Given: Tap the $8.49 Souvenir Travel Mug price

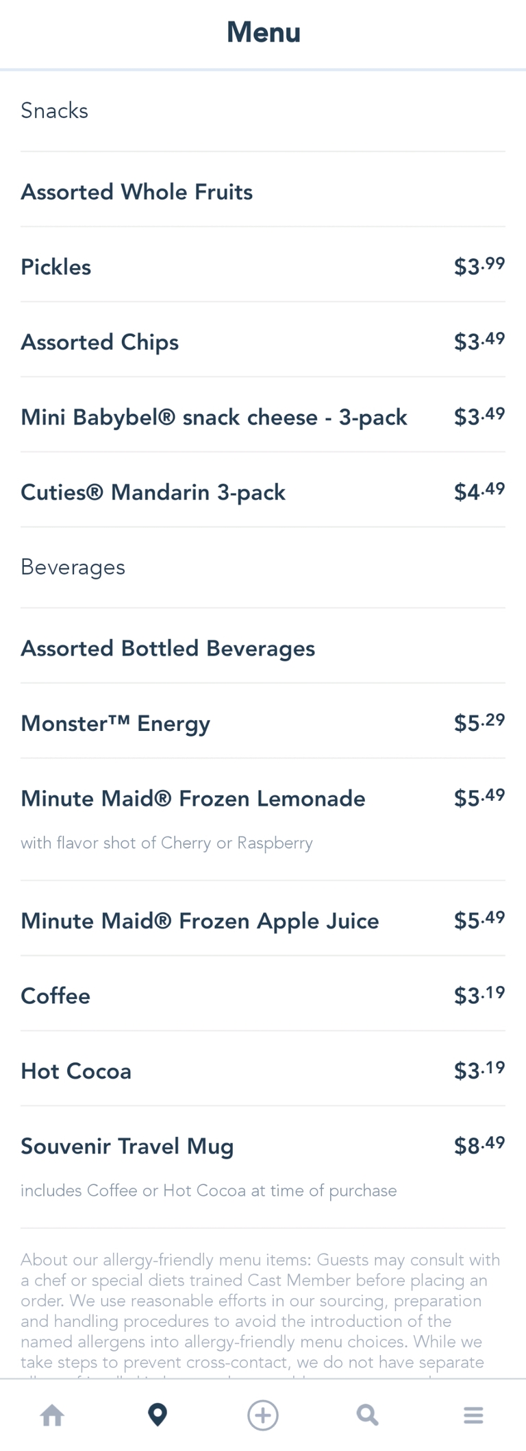Looking at the screenshot, I should 479,1145.
